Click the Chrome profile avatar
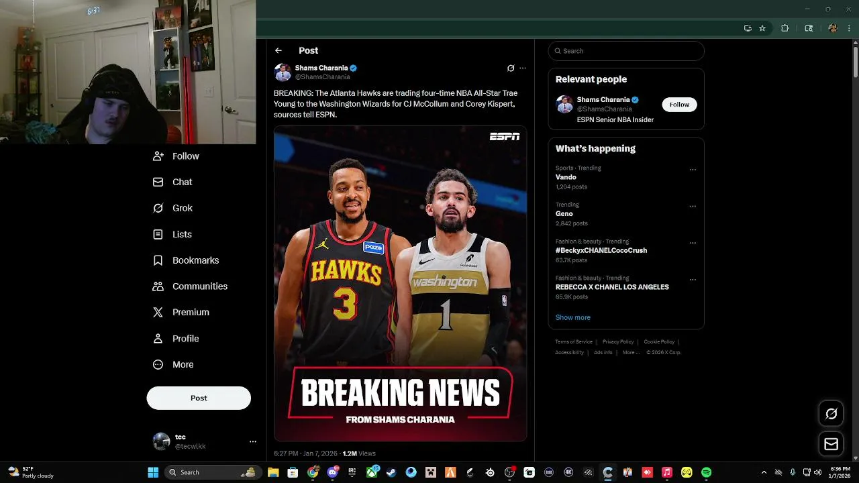 point(833,28)
